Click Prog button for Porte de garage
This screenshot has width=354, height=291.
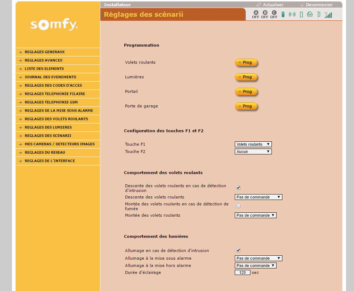(x=246, y=106)
